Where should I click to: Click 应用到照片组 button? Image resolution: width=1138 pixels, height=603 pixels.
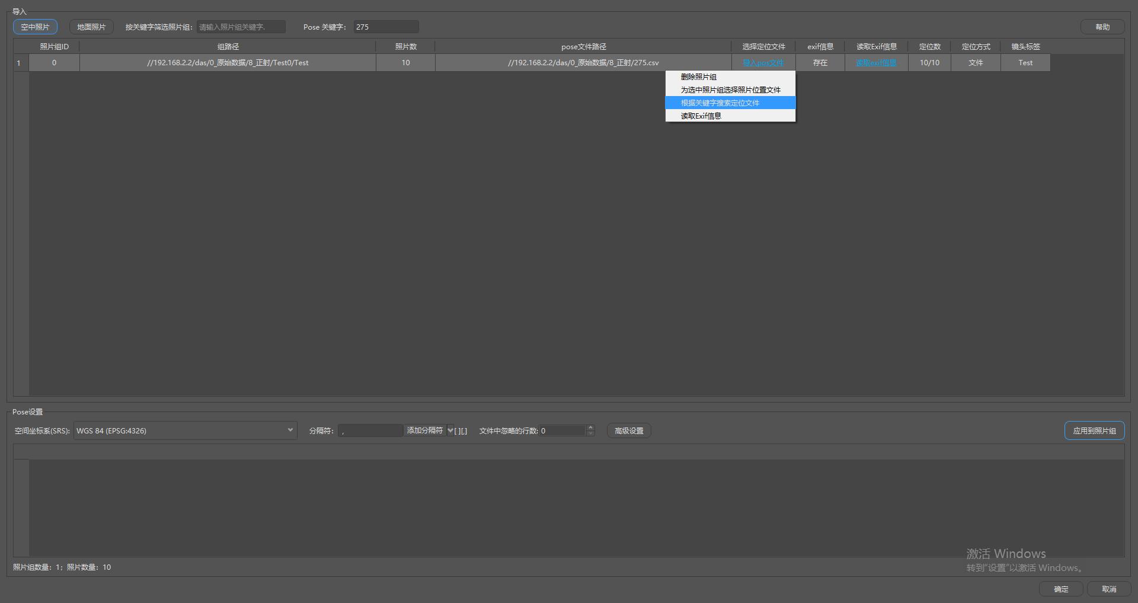coord(1094,430)
